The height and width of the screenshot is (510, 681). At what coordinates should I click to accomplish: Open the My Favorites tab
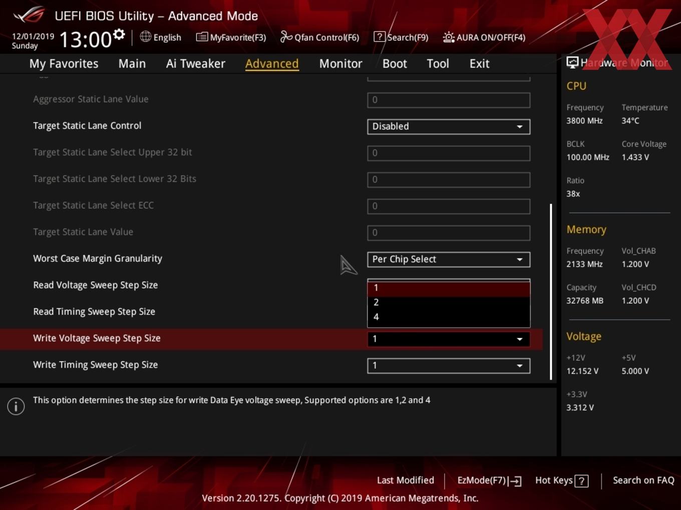tap(64, 63)
